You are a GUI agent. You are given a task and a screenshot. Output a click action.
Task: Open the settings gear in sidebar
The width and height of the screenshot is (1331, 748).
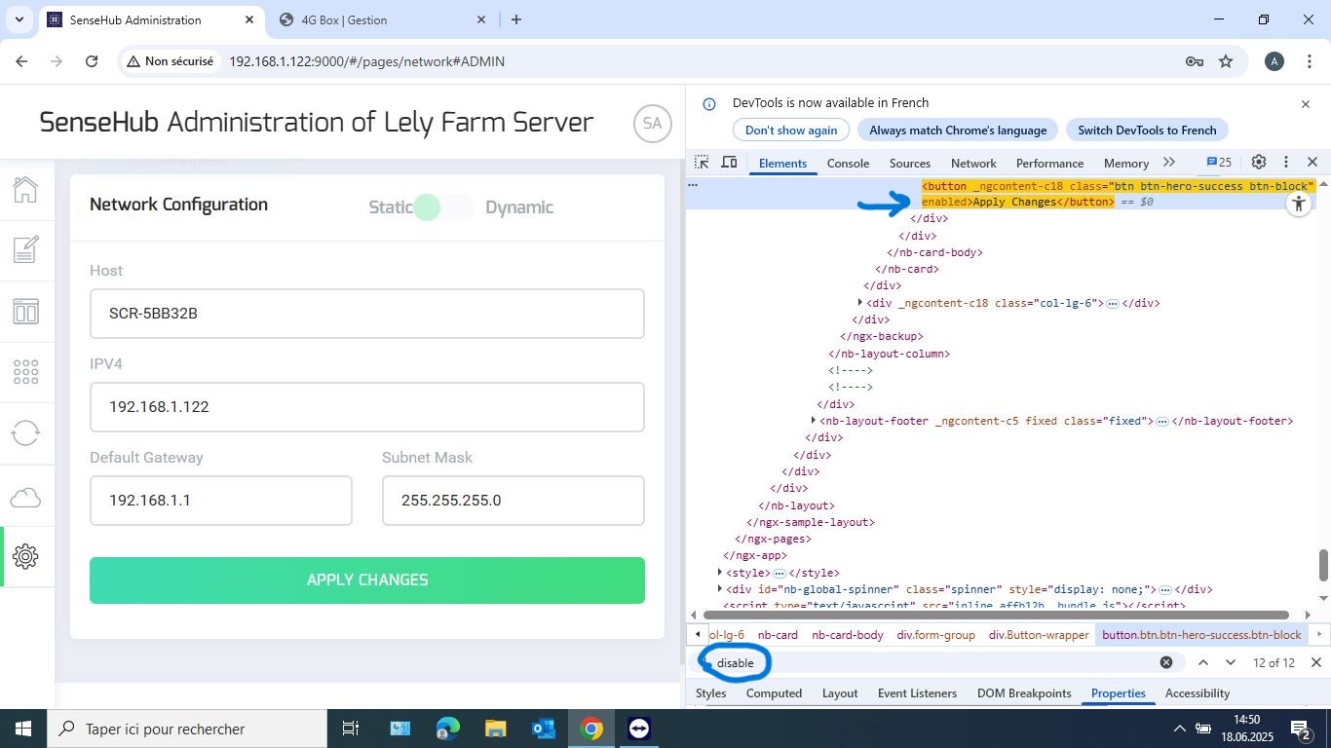point(25,556)
